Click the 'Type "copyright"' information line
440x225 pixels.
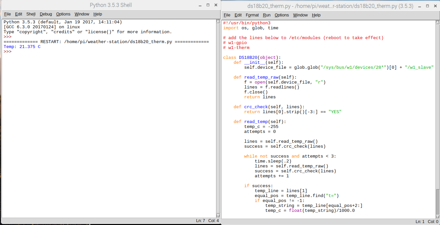(x=88, y=32)
